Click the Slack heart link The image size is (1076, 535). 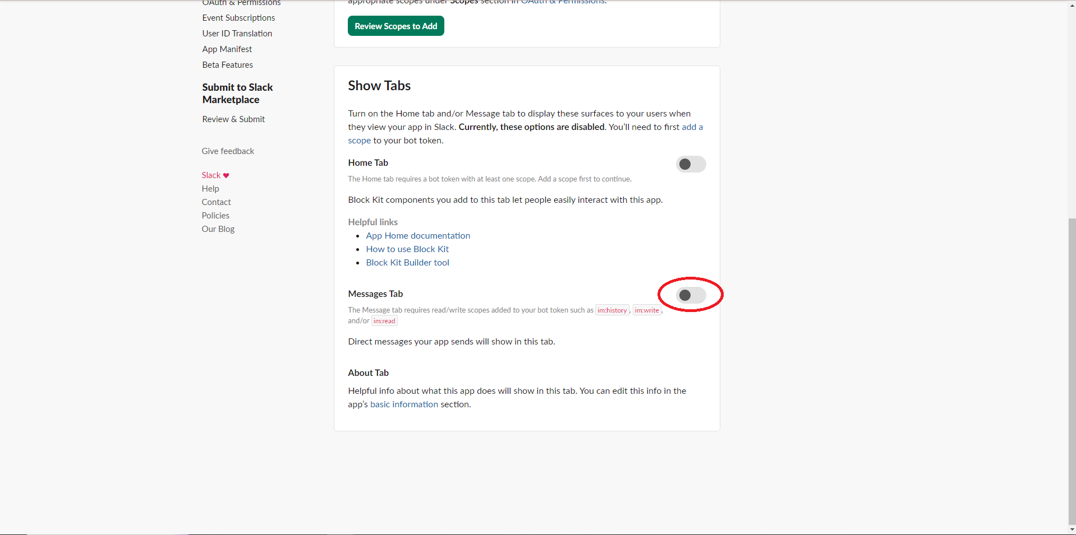point(215,175)
